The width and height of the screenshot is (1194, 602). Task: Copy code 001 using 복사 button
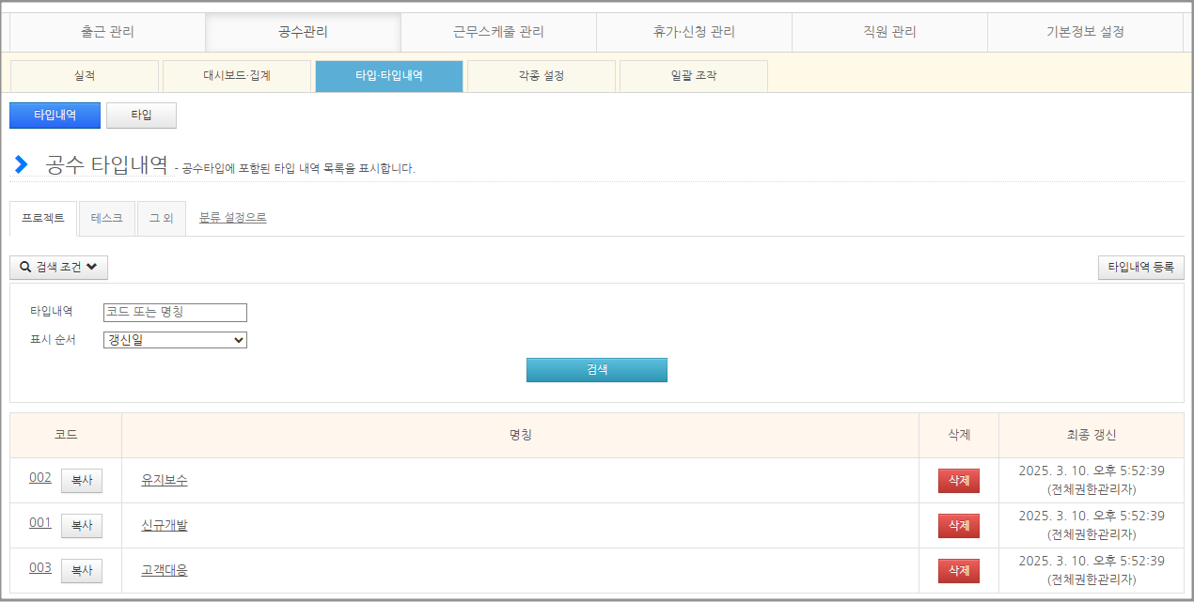coord(82,526)
